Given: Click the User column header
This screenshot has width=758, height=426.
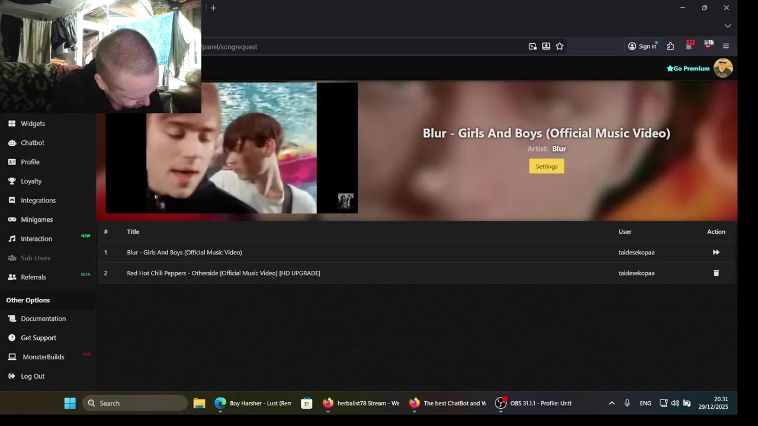Looking at the screenshot, I should tap(625, 232).
